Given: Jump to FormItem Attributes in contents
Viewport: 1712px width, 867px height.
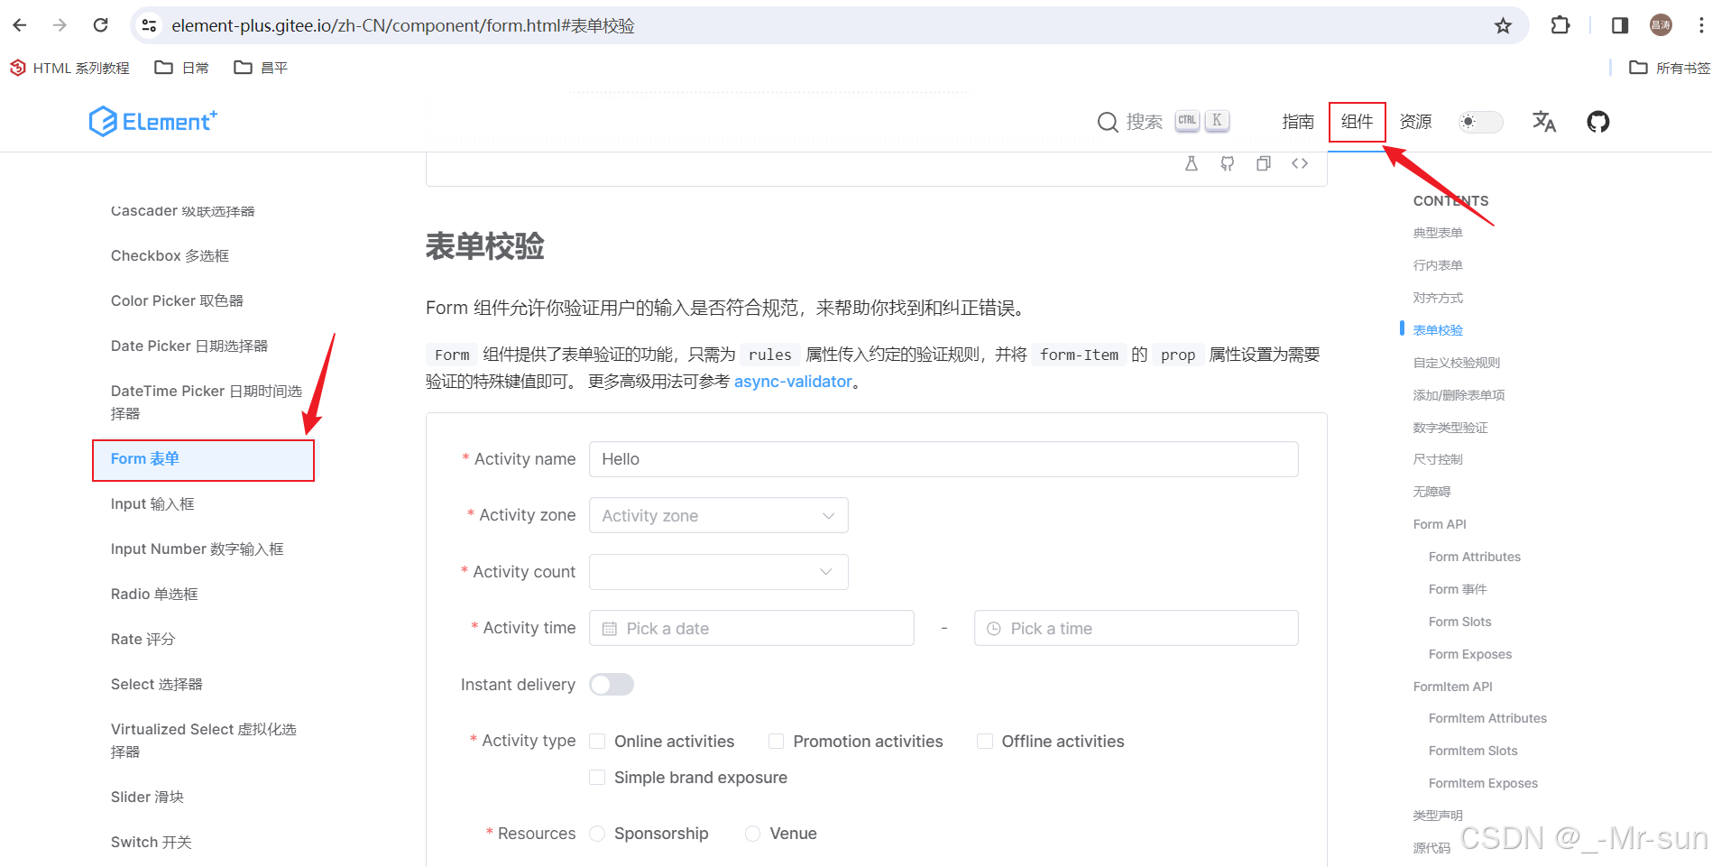Looking at the screenshot, I should tap(1487, 718).
